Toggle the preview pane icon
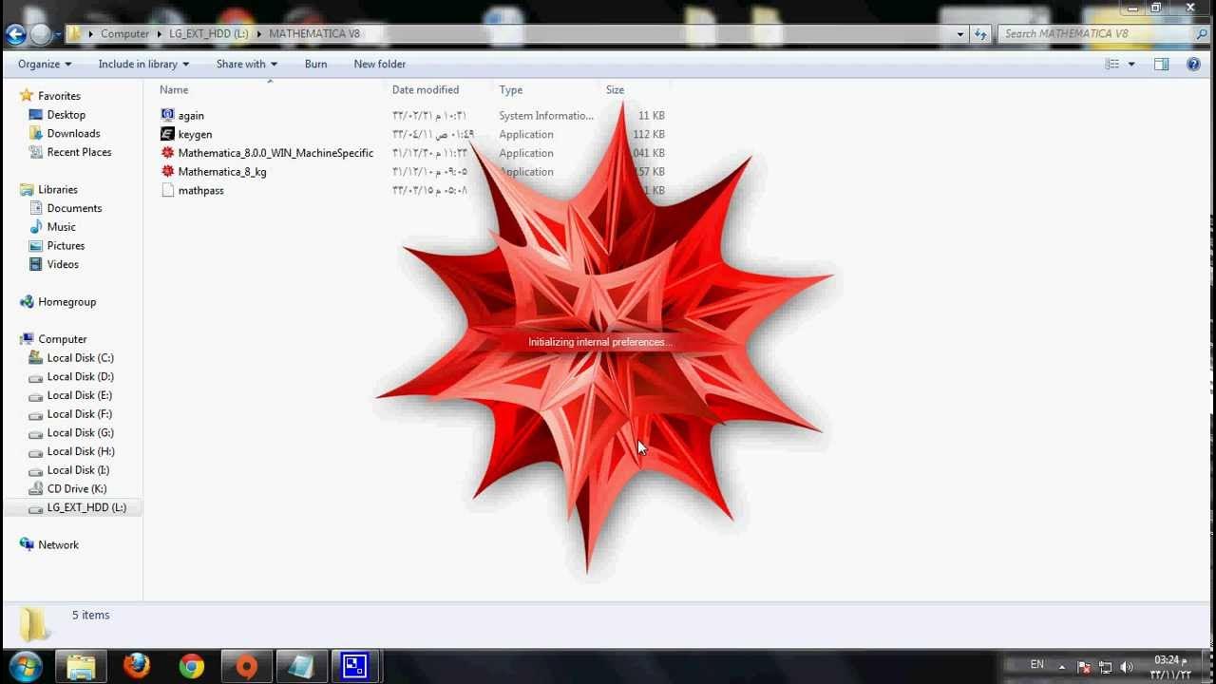The image size is (1216, 684). 1161,65
